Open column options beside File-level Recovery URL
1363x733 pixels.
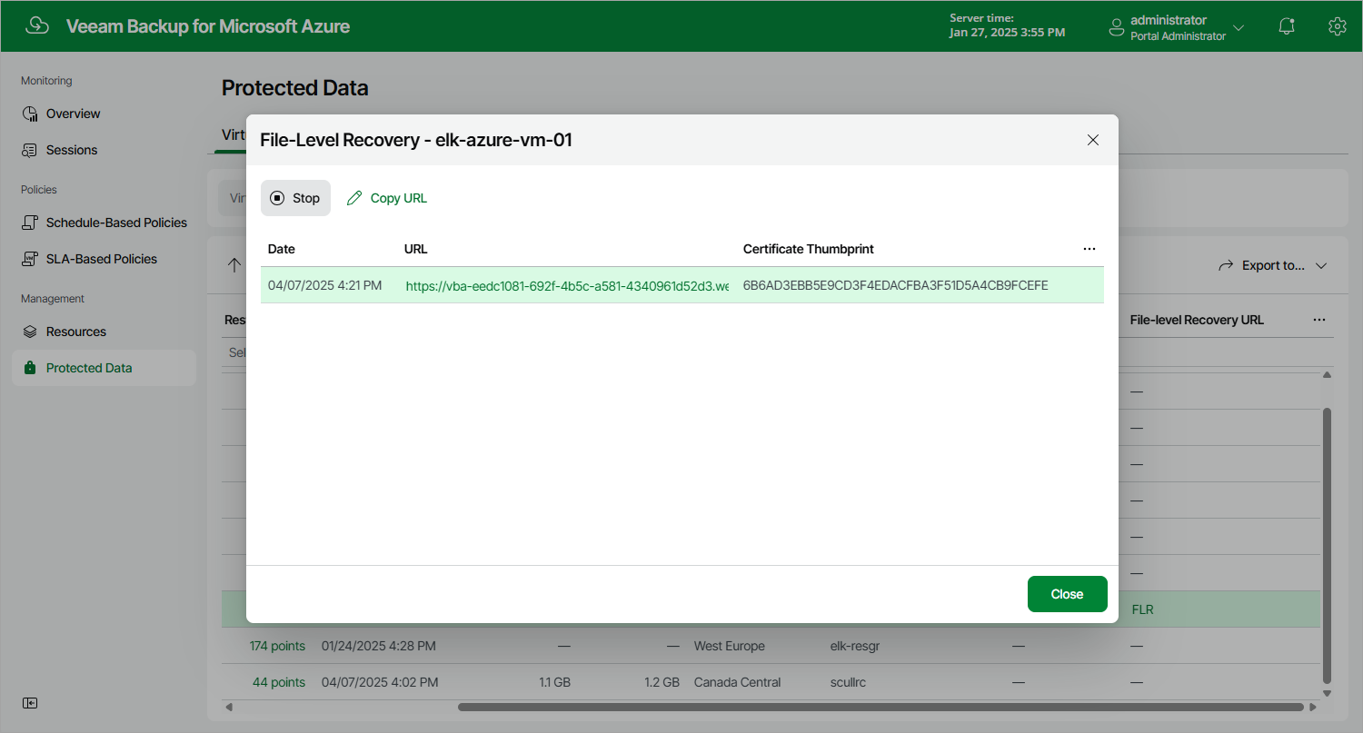[x=1319, y=320]
